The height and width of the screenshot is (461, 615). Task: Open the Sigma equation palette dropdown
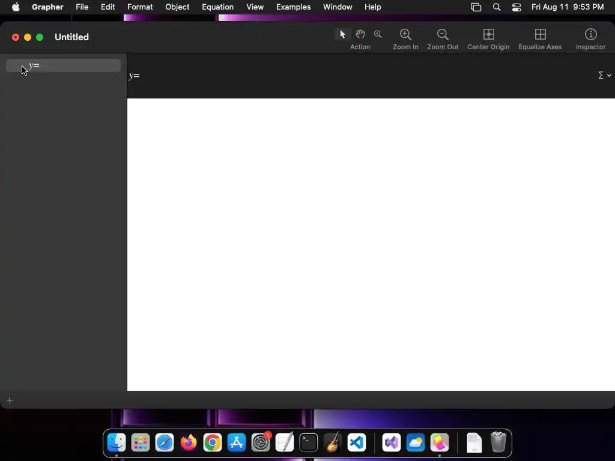coord(604,75)
